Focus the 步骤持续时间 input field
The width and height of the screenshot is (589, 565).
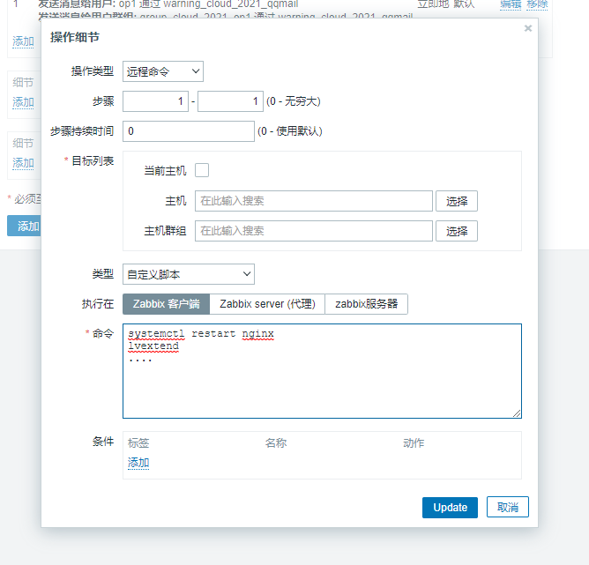[x=189, y=131]
